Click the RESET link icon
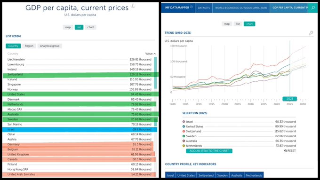 pyautogui.click(x=285, y=151)
